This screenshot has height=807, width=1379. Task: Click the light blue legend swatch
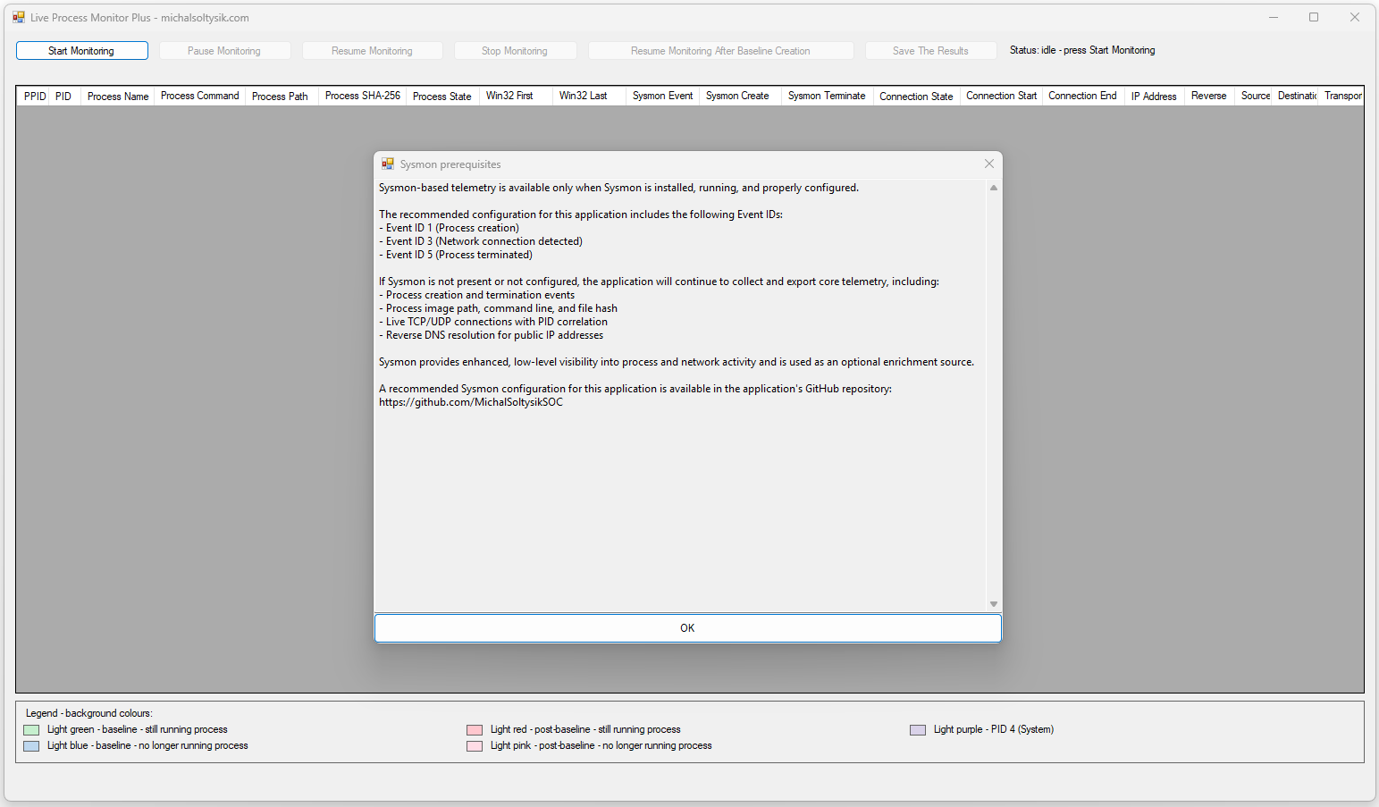[31, 746]
